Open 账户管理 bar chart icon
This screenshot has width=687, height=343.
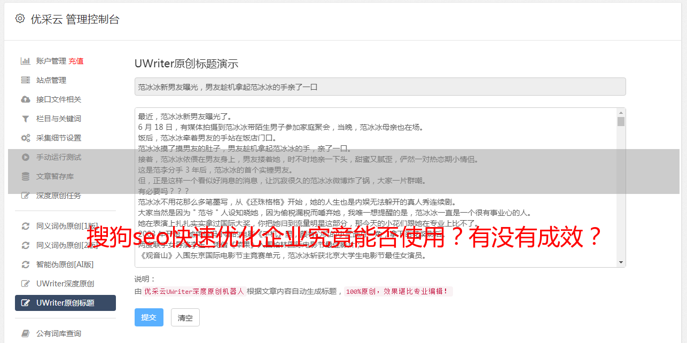click(x=25, y=61)
